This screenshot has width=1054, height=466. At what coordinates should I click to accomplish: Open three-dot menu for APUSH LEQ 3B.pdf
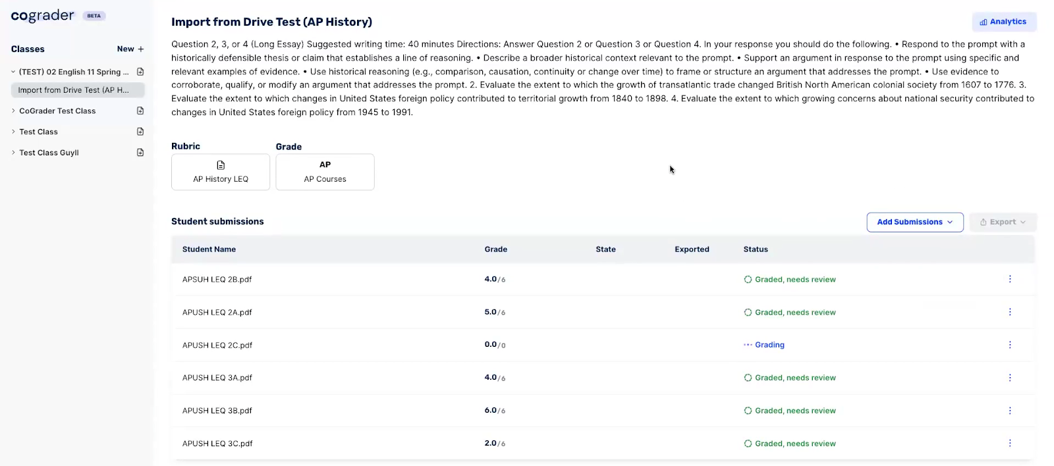(1009, 411)
